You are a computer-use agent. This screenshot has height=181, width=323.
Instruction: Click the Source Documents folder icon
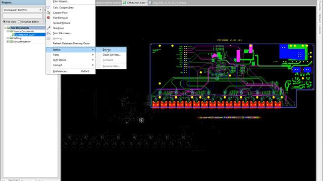tap(11, 31)
